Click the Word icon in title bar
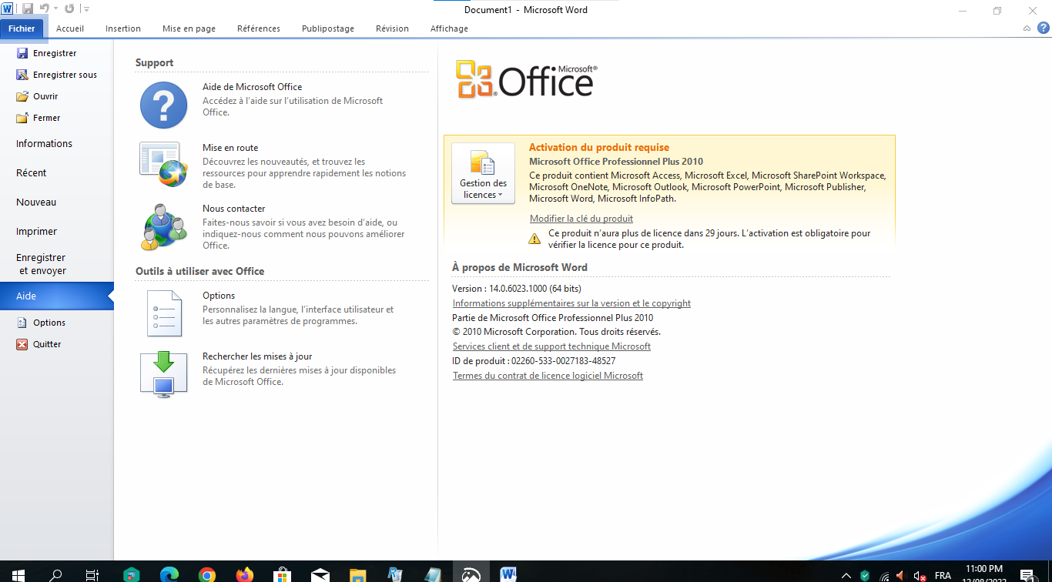 (x=7, y=8)
